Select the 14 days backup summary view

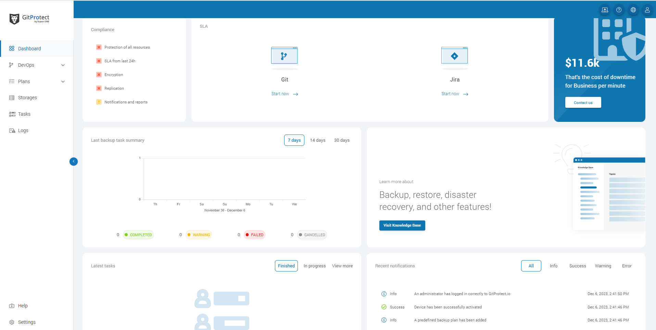click(x=317, y=140)
